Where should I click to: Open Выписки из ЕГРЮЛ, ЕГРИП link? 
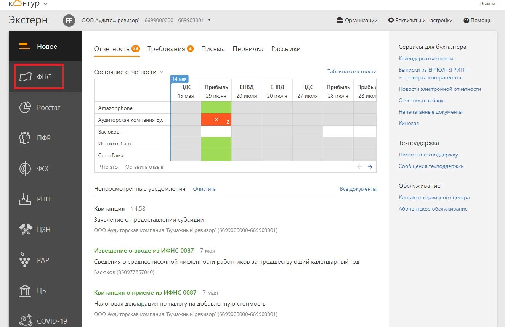(431, 74)
